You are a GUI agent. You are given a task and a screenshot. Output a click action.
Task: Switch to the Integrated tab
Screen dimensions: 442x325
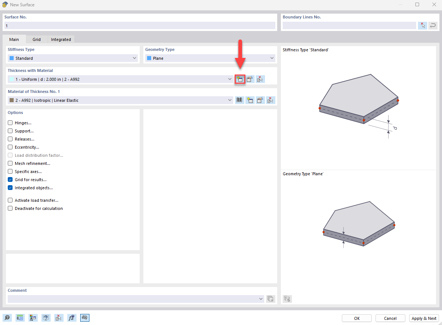[x=61, y=39]
